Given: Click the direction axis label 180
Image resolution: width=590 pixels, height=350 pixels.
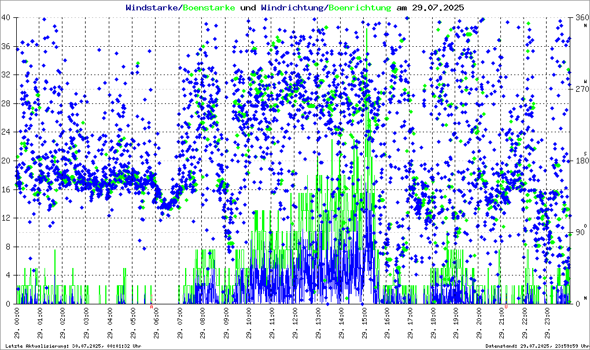Looking at the screenshot, I should coord(582,161).
